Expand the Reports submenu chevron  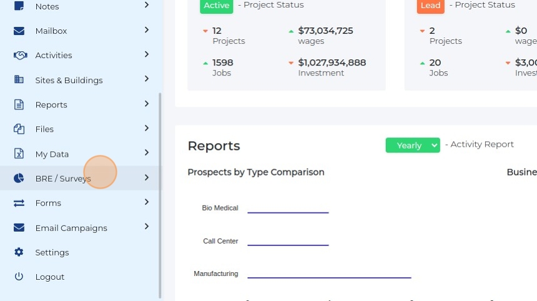point(146,104)
